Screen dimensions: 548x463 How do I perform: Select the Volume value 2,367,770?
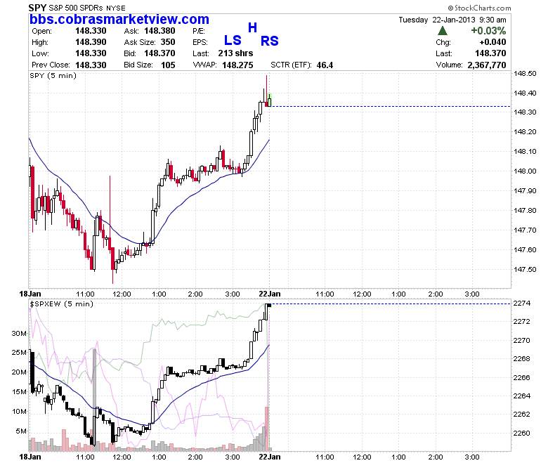pos(487,65)
